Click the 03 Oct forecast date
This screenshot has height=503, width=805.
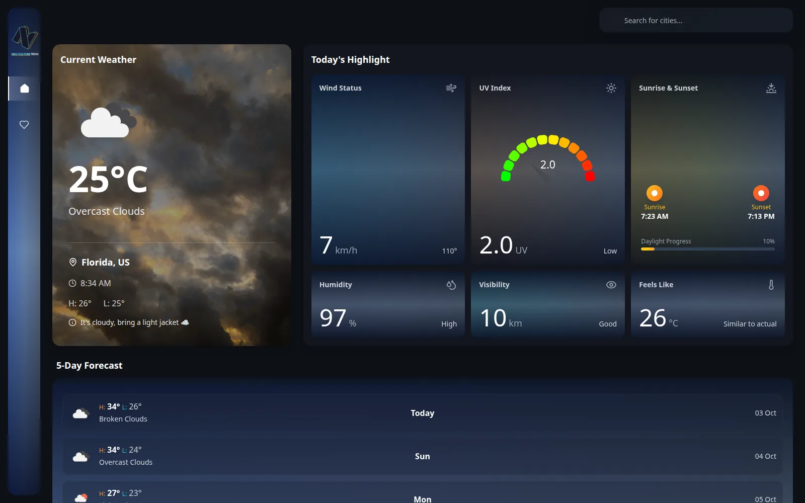765,413
